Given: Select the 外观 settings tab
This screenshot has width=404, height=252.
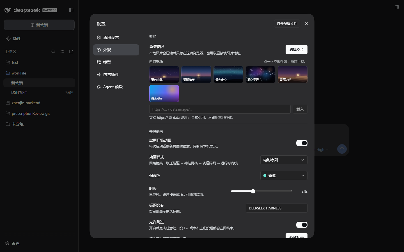Looking at the screenshot, I should point(116,50).
